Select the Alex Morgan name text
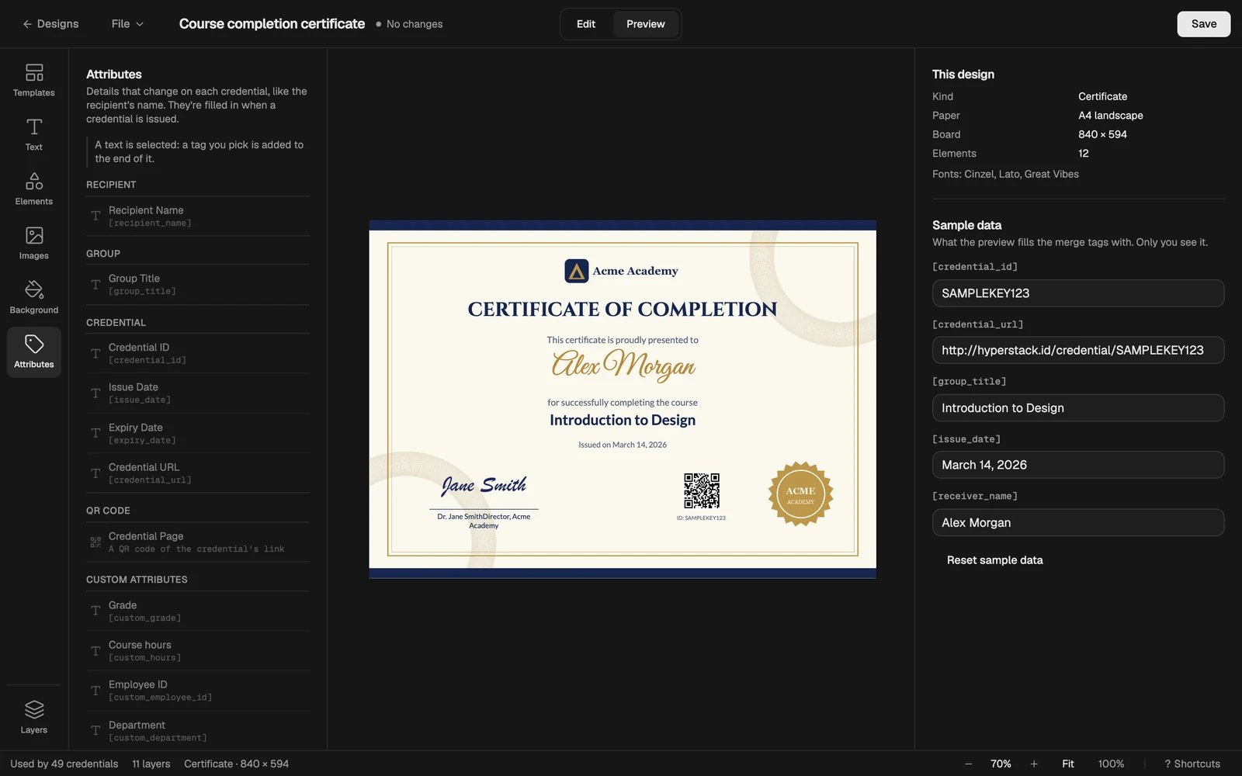The height and width of the screenshot is (776, 1242). point(623,364)
